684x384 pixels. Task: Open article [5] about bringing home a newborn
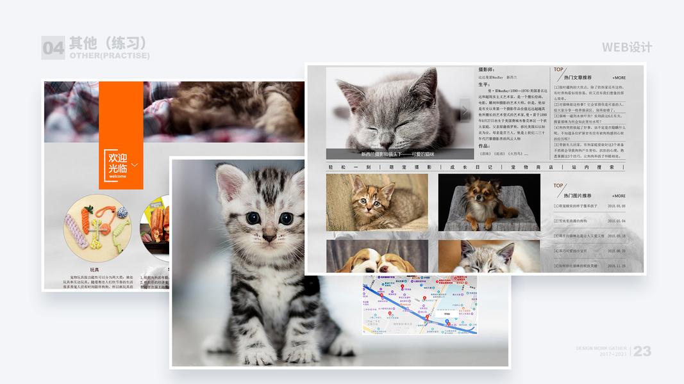(589, 150)
